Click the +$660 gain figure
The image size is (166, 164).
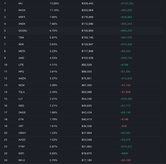click(x=124, y=154)
